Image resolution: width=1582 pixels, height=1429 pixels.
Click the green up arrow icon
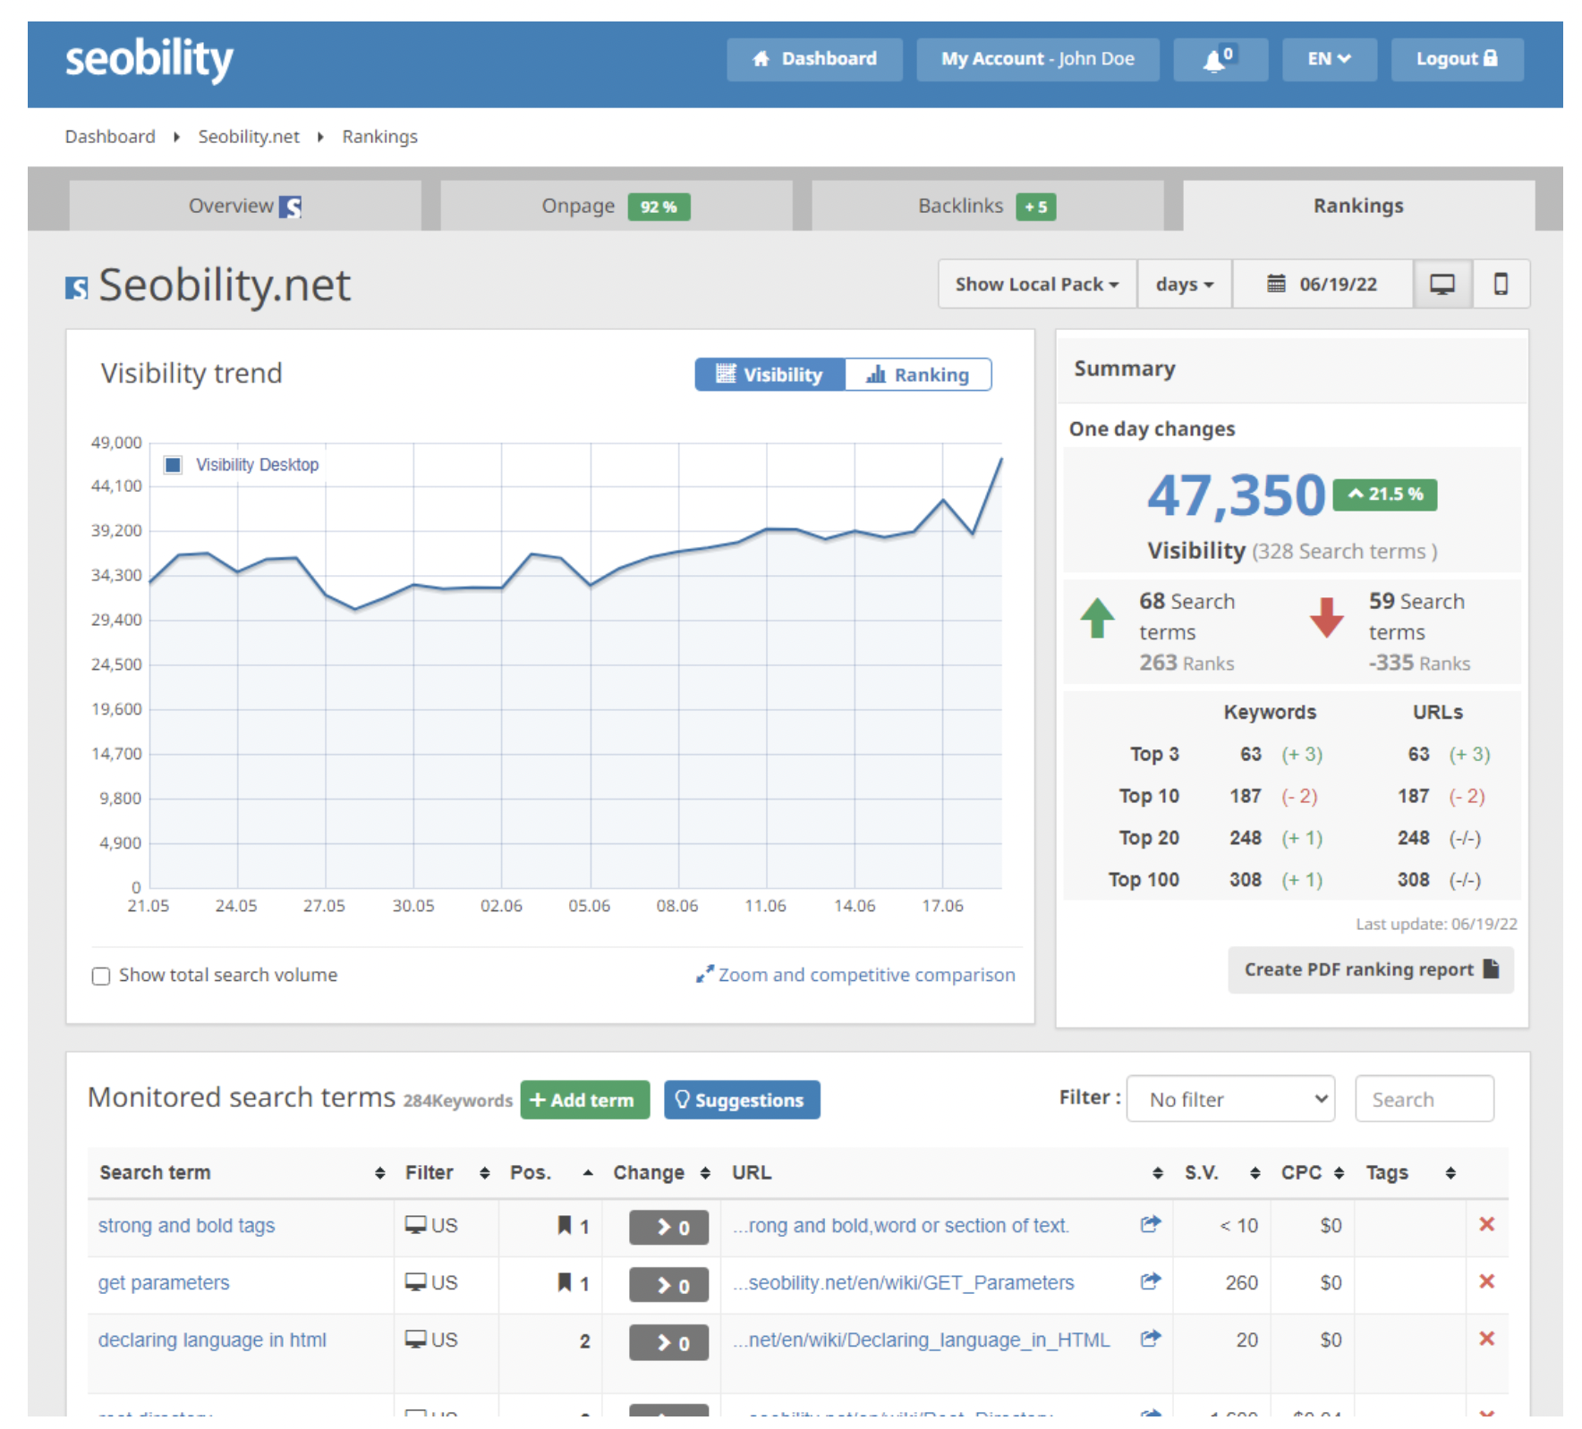tap(1097, 618)
